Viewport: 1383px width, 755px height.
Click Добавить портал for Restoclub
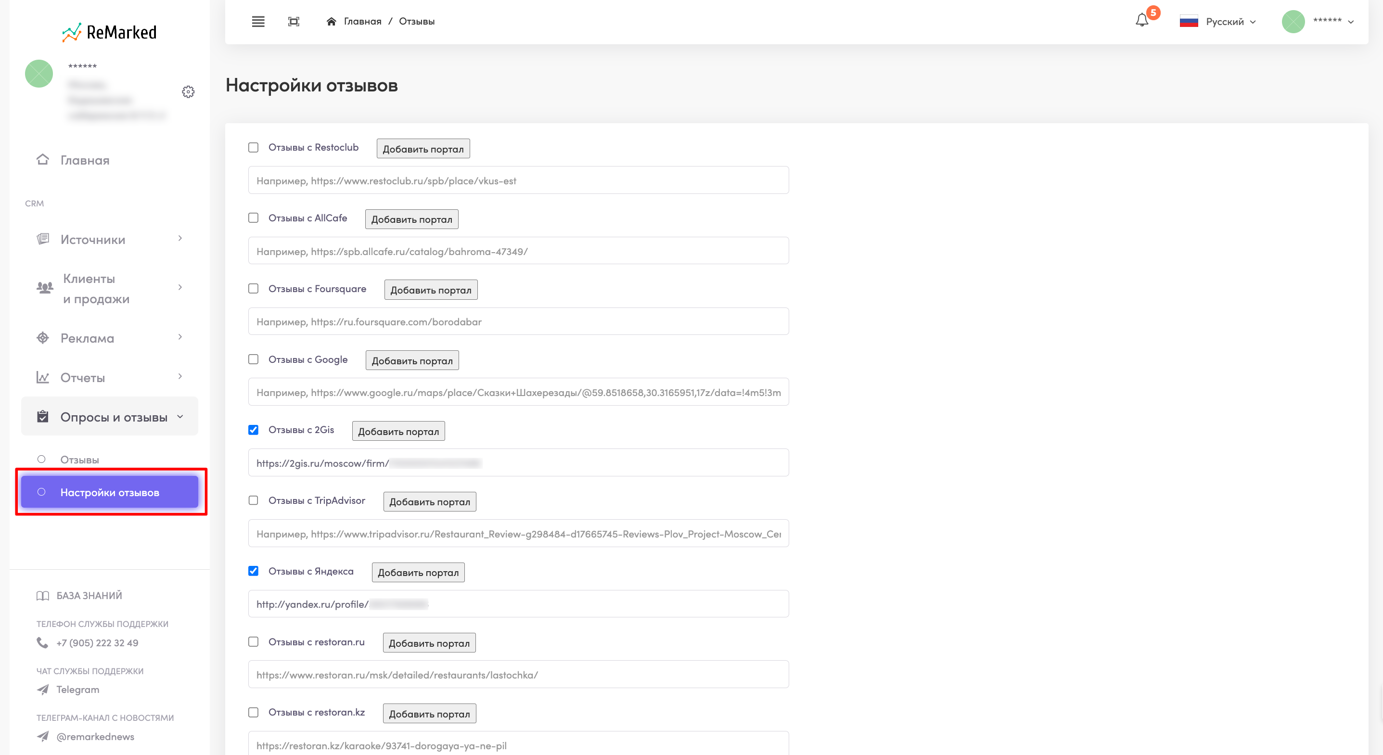(423, 149)
